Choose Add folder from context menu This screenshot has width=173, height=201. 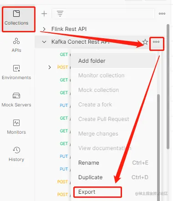coord(113,61)
